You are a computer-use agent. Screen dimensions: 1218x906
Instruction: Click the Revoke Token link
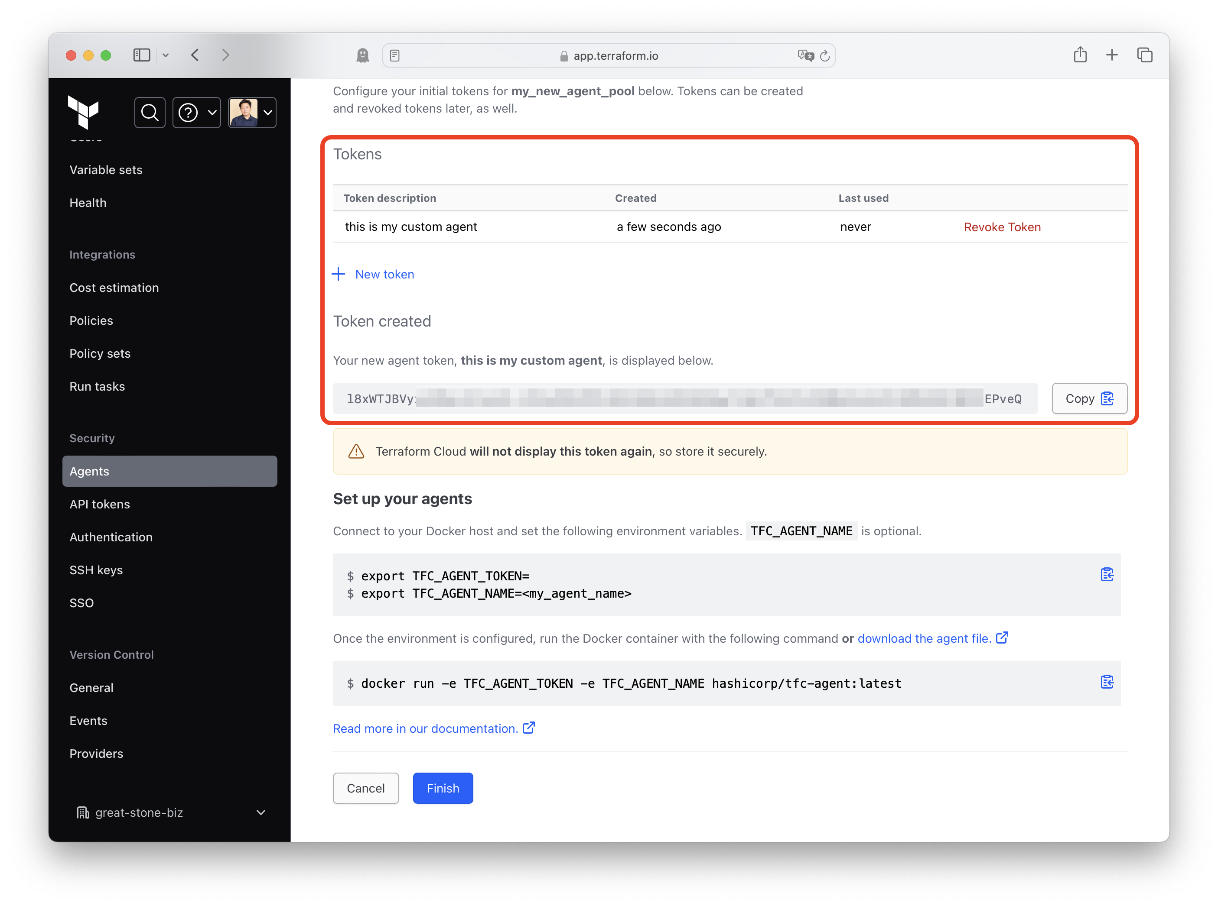[x=1002, y=227]
